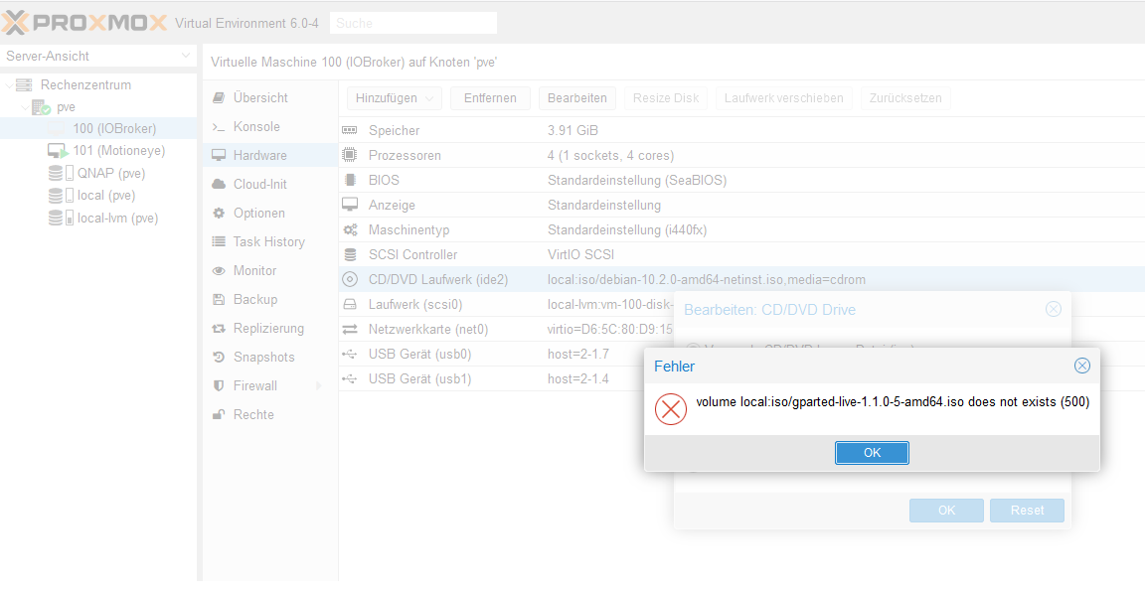Screen dimensions: 1145x591
Task: Collapse the pve node expander
Action: point(25,107)
